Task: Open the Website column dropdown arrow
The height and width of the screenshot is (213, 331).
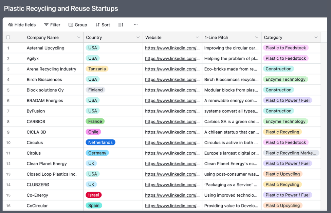Action: coord(197,37)
